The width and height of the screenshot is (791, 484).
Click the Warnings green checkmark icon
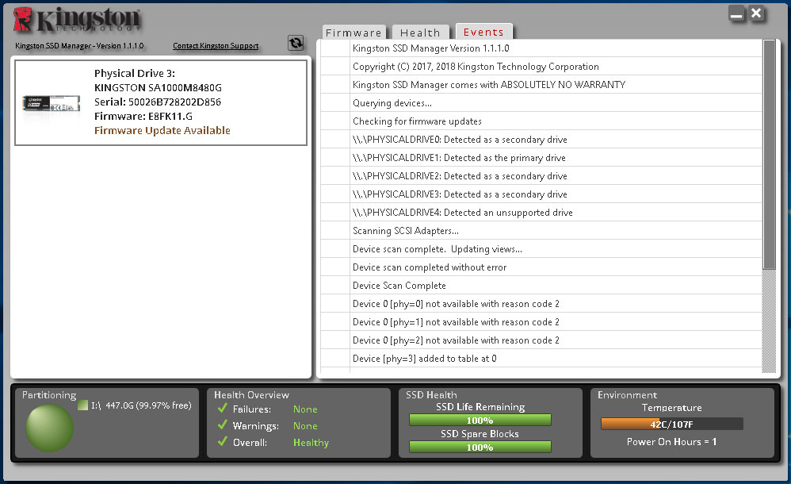click(x=222, y=426)
